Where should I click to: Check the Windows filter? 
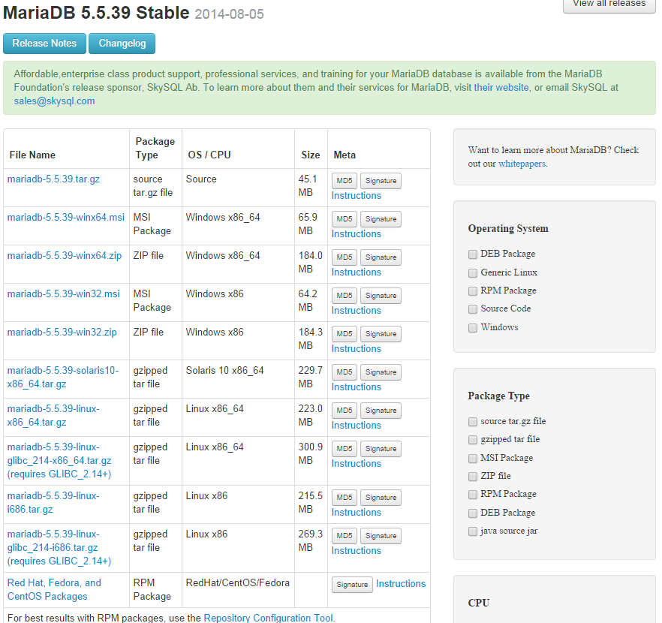[473, 327]
